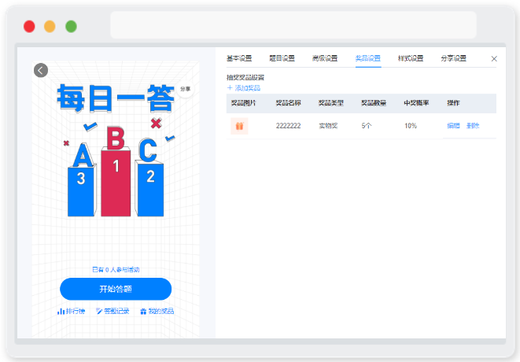Click the green macOS window dot
This screenshot has width=520, height=362.
(71, 26)
